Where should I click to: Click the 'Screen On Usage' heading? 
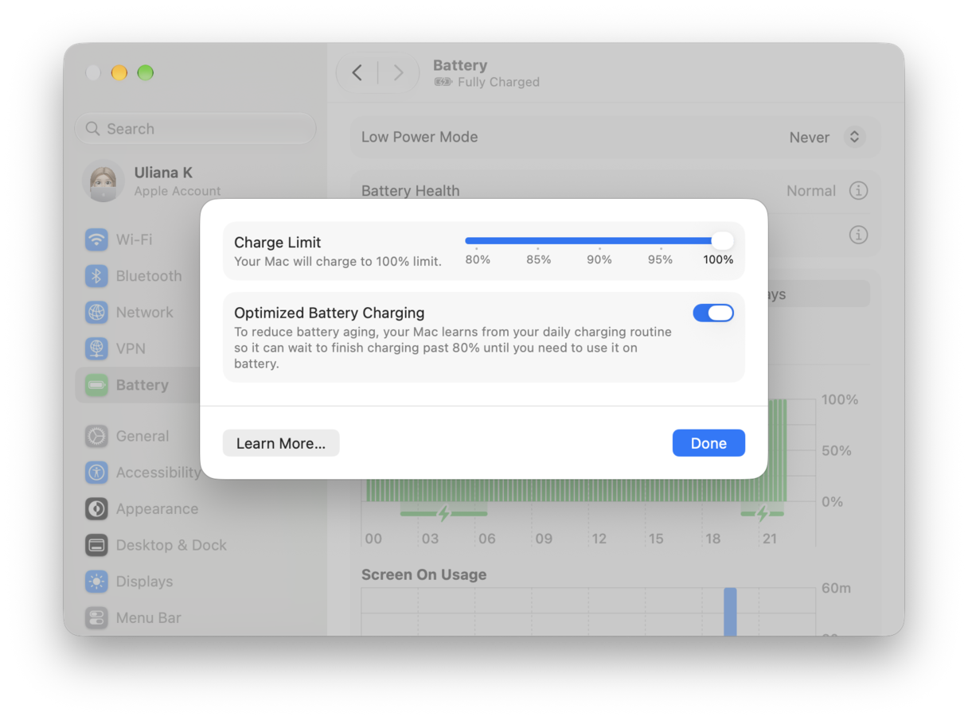click(423, 574)
